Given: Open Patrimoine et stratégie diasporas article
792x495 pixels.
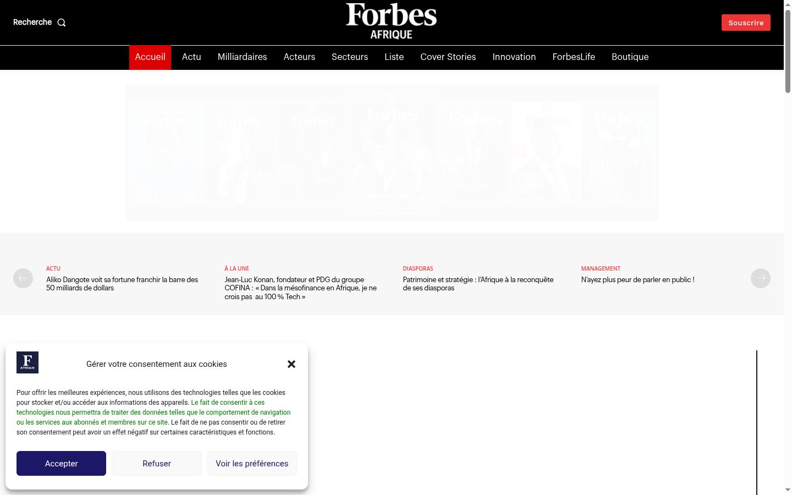Looking at the screenshot, I should [x=479, y=284].
